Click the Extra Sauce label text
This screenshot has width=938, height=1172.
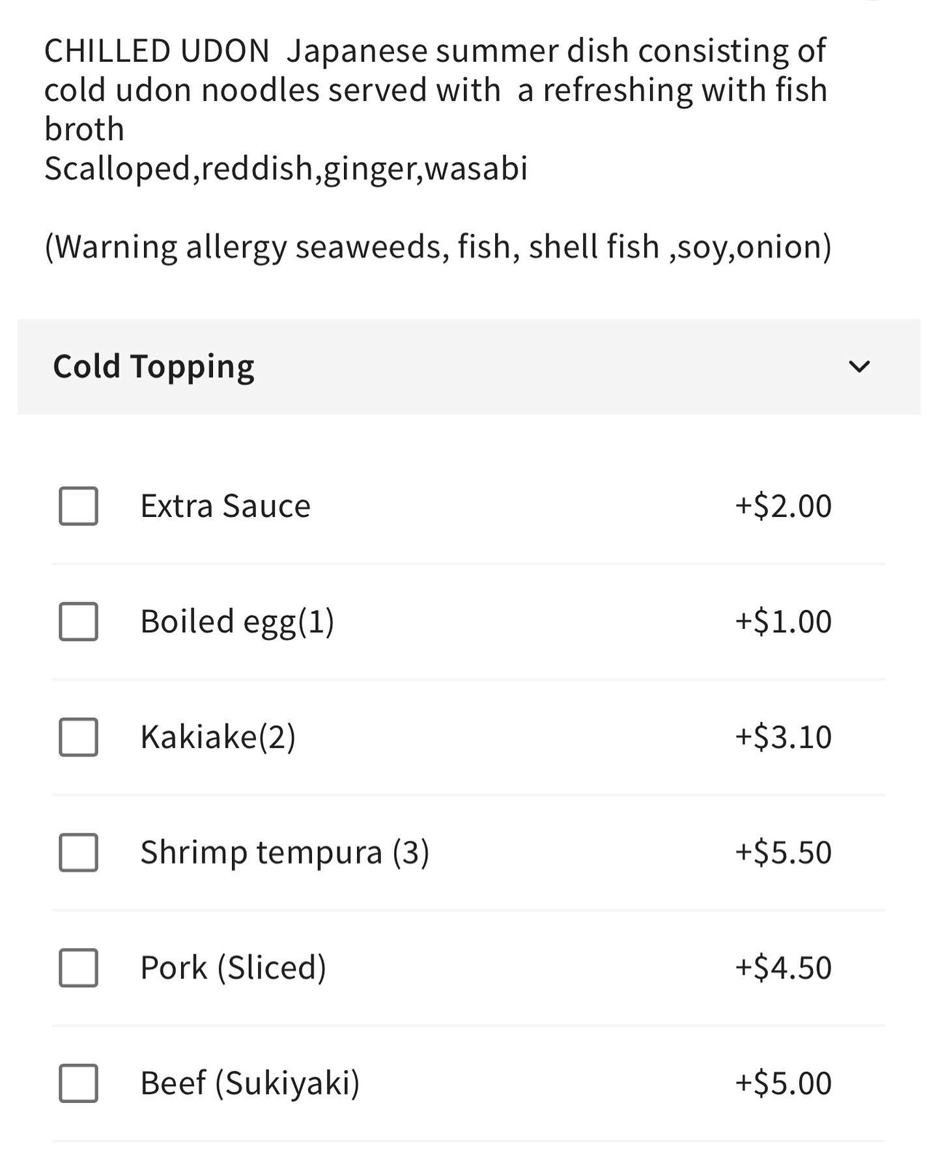[x=225, y=506]
